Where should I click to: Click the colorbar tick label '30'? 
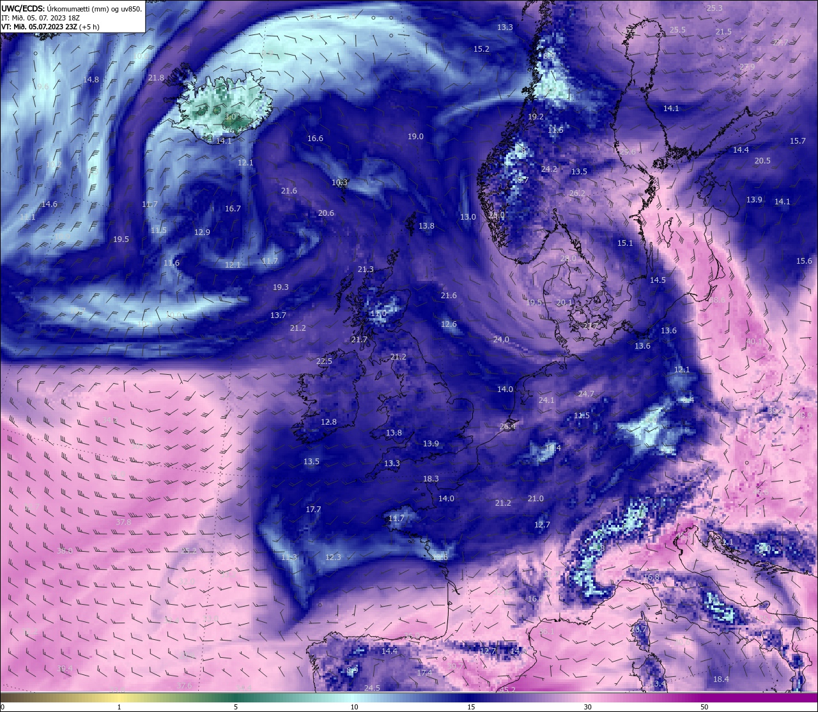click(587, 707)
